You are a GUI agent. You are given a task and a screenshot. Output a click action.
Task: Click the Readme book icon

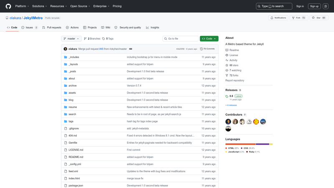227,50
